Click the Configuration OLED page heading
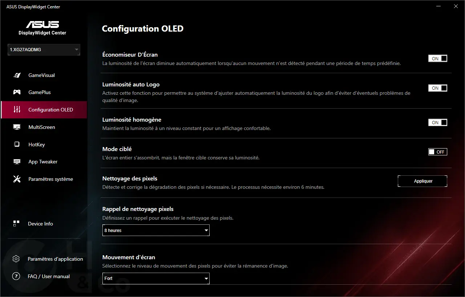The height and width of the screenshot is (297, 465). (x=142, y=29)
